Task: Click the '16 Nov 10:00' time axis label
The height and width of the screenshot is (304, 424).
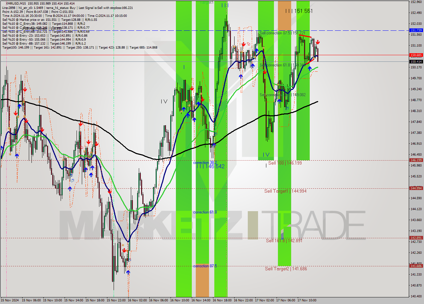Action: pyautogui.click(x=180, y=300)
